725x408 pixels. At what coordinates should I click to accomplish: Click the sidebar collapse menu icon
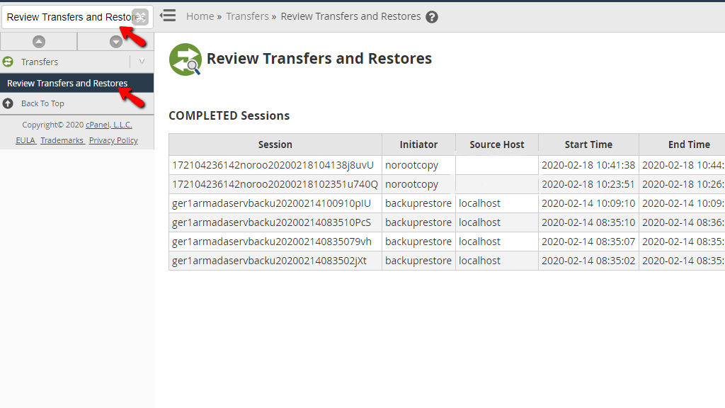pyautogui.click(x=168, y=16)
